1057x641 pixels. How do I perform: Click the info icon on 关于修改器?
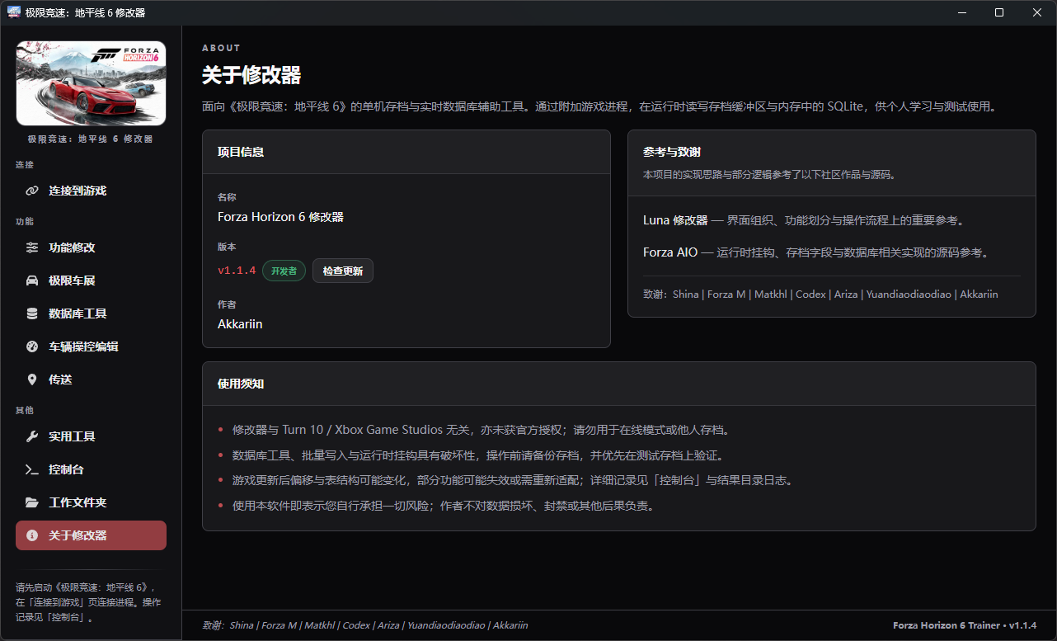32,535
